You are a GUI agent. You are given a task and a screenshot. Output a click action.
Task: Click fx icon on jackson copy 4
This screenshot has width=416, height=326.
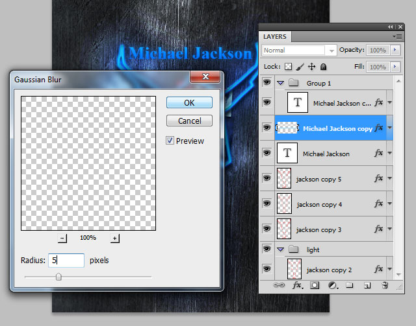coord(378,204)
